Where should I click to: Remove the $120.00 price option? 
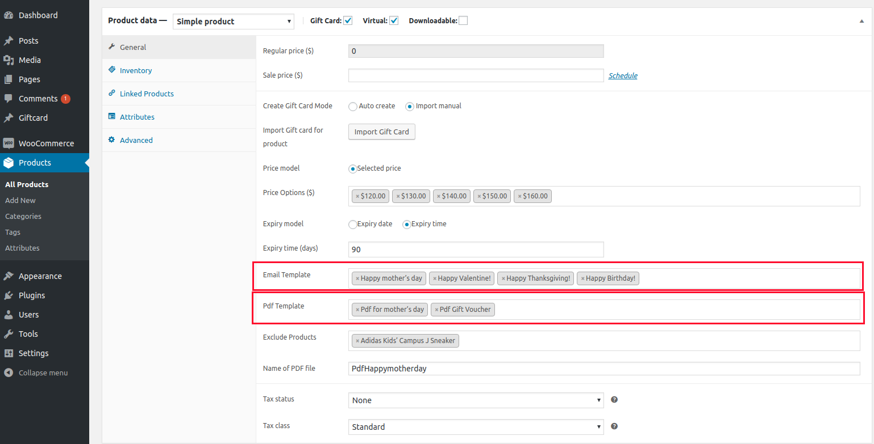(357, 196)
